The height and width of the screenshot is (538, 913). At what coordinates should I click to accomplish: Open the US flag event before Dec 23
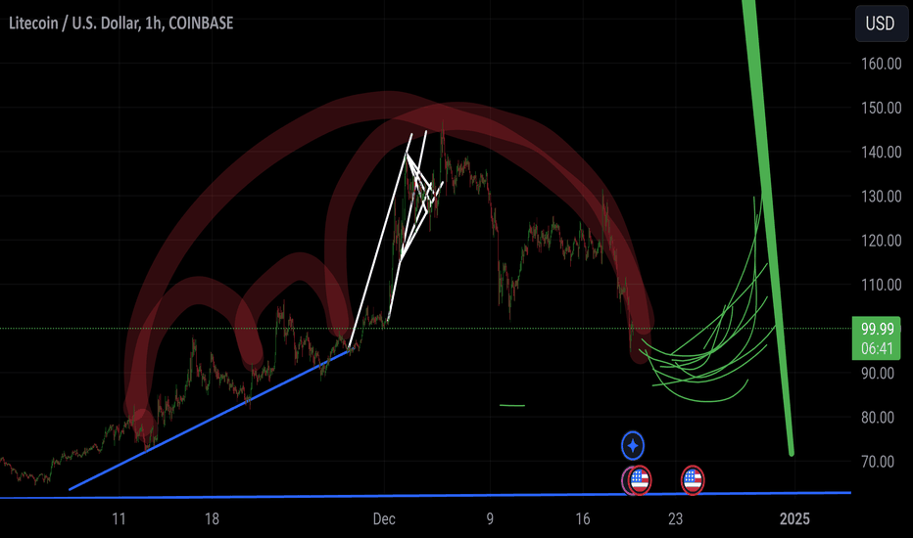pyautogui.click(x=640, y=480)
